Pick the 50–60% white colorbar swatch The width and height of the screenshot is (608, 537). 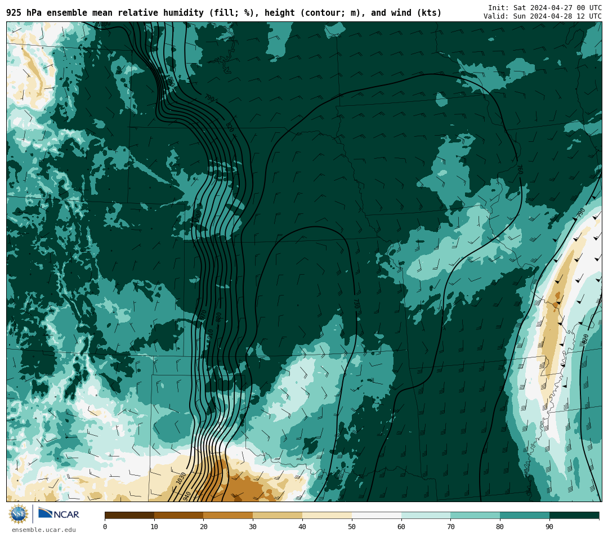(x=377, y=515)
